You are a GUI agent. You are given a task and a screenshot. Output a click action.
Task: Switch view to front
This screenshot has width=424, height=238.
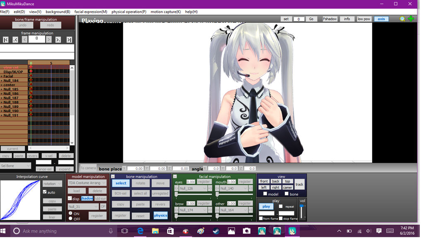point(264,181)
